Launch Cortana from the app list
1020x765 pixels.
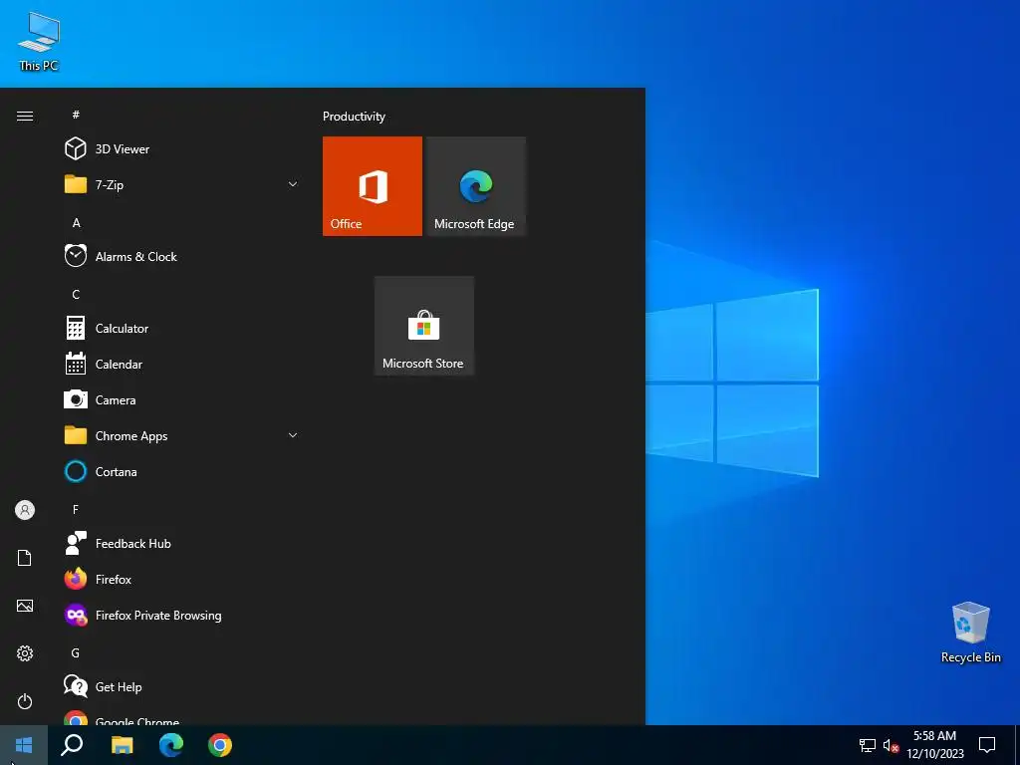[x=180, y=471]
